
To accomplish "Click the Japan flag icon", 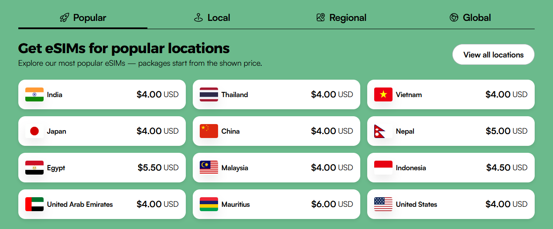I will 34,131.
